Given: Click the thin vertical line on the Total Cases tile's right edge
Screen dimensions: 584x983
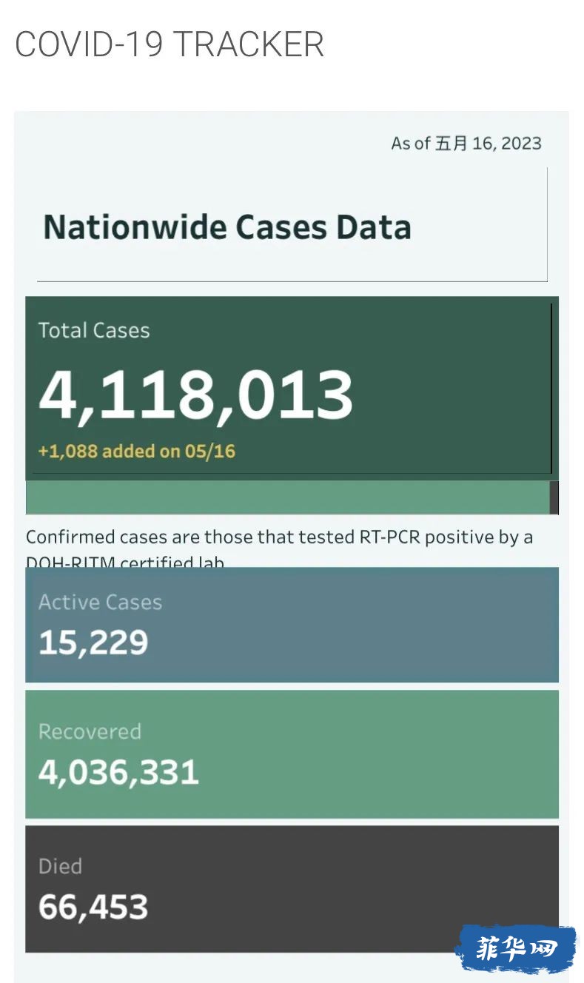Looking at the screenshot, I should point(551,387).
